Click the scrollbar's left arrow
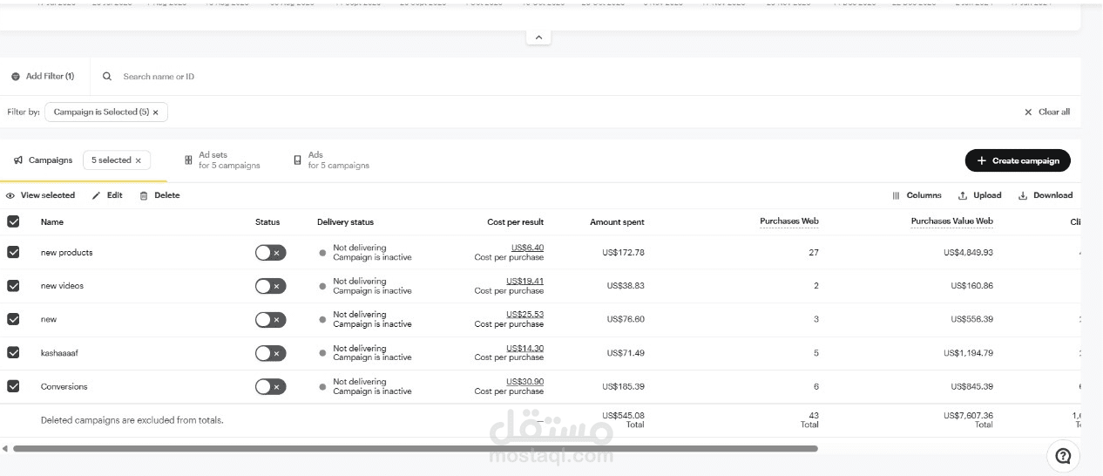Screen dimensions: 1103x476 pos(4,449)
